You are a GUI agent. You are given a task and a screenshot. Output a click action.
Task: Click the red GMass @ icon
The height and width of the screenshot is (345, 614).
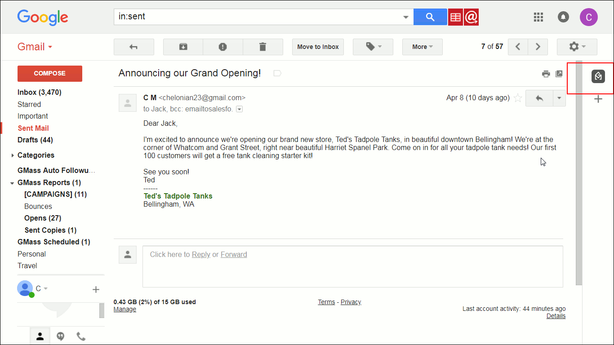point(471,18)
